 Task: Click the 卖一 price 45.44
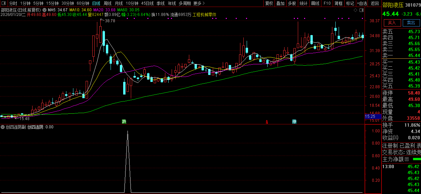(x=414, y=55)
